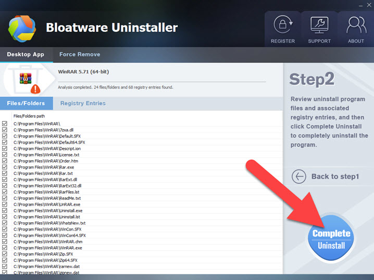This screenshot has height=280, width=374.
Task: Uncheck the Uninstall.exe checkbox
Action: pyautogui.click(x=5, y=210)
